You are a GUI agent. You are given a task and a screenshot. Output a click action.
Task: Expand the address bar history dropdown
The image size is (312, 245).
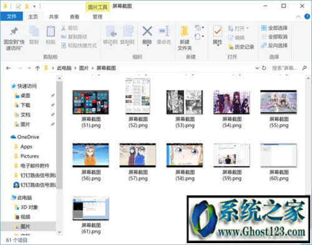tap(257, 68)
